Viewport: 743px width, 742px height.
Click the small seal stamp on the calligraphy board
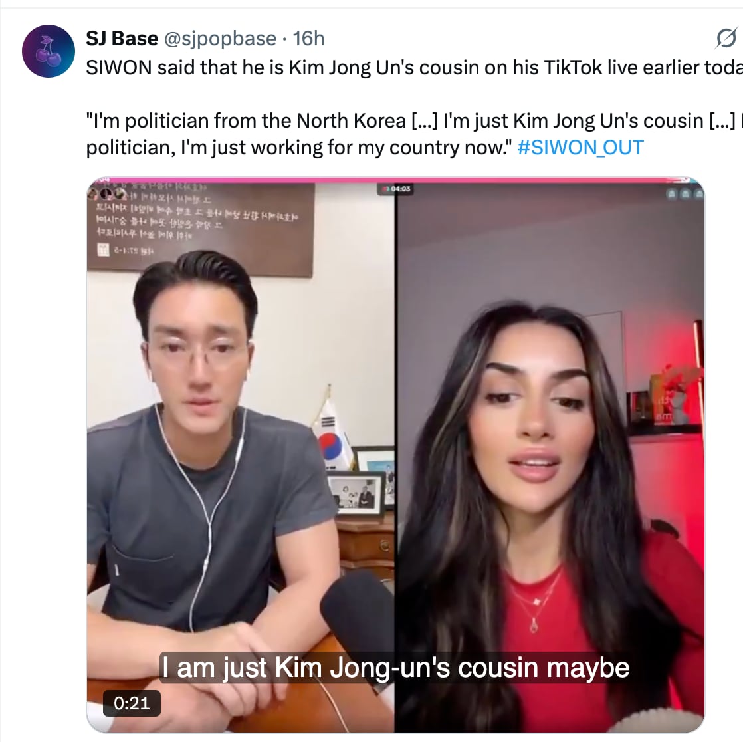click(103, 250)
